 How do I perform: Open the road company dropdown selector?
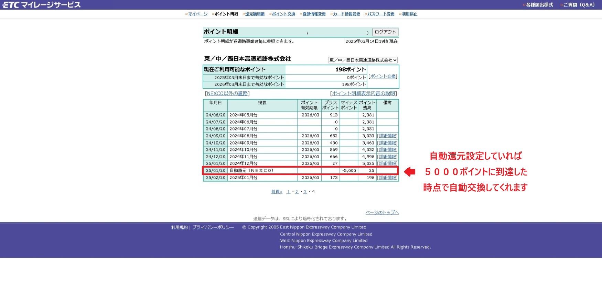tap(363, 60)
